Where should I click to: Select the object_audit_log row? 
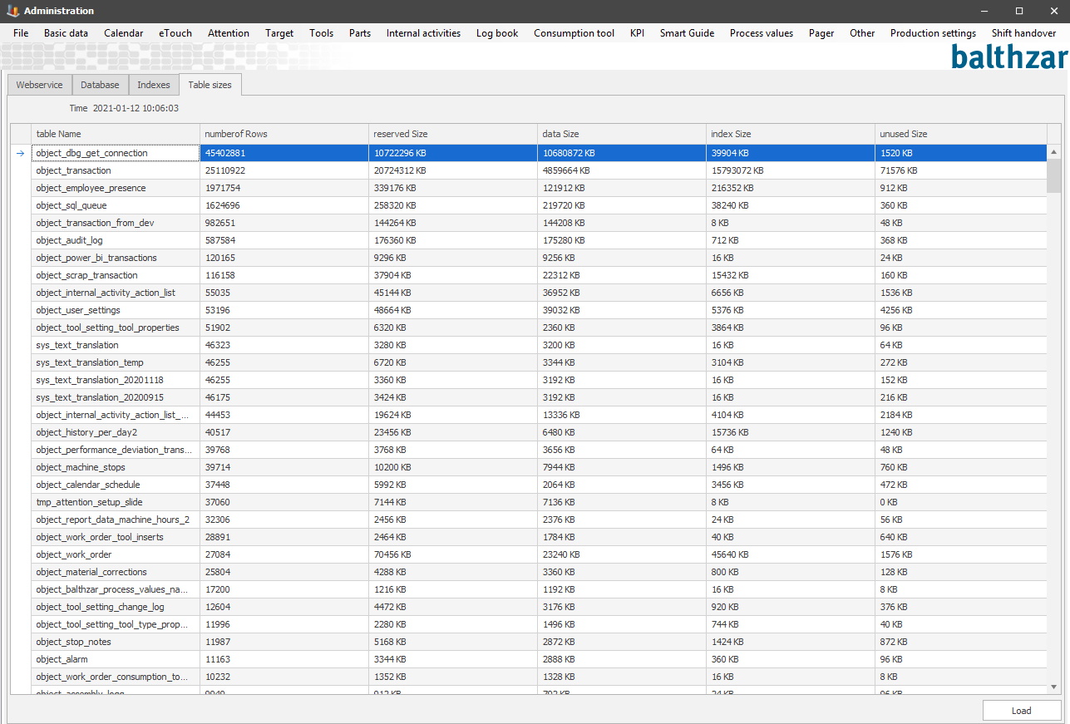coord(115,240)
